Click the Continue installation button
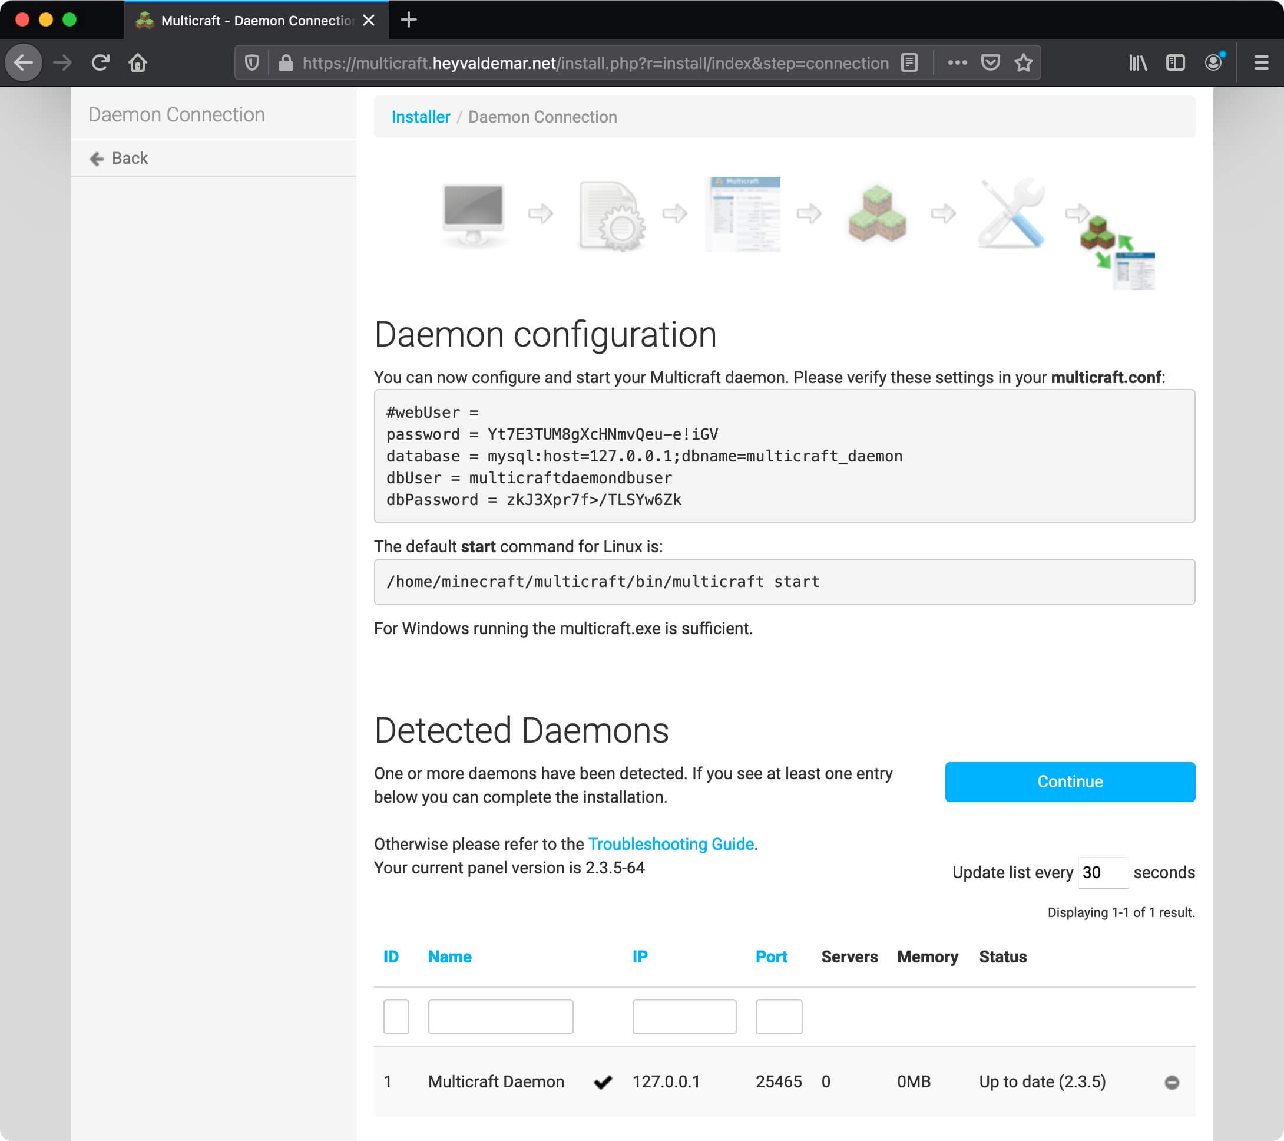This screenshot has height=1141, width=1284. point(1070,782)
